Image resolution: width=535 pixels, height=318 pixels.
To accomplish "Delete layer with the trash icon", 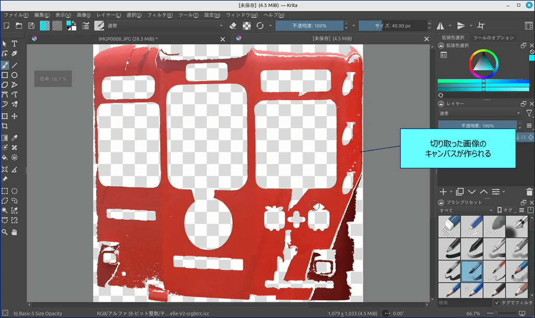I will tap(530, 192).
